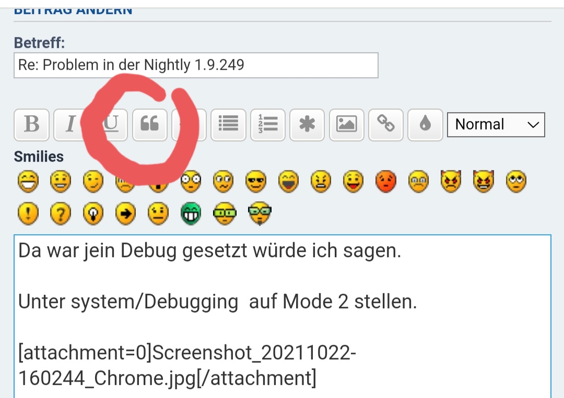This screenshot has width=564, height=398.
Task: Insert the light bulb idea smiley
Action: tap(92, 214)
